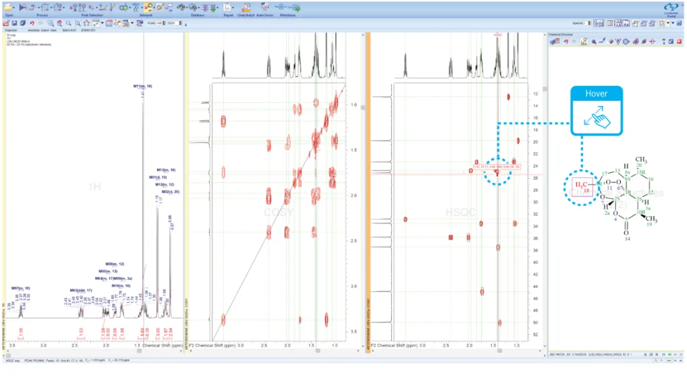687x386 pixels.
Task: Expand the Chemical Structure toolbar overflow chevron
Action: coord(663,41)
